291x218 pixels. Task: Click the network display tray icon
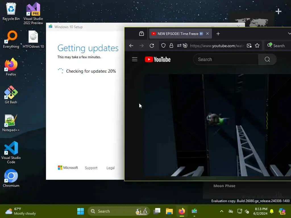[x=240, y=211]
